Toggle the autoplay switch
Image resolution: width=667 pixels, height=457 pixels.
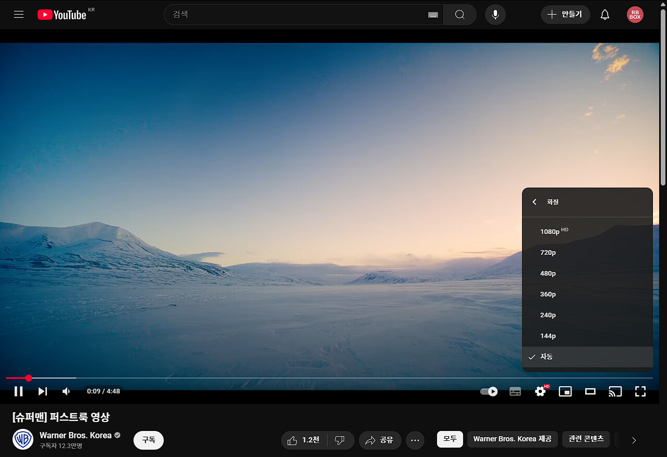(x=489, y=391)
